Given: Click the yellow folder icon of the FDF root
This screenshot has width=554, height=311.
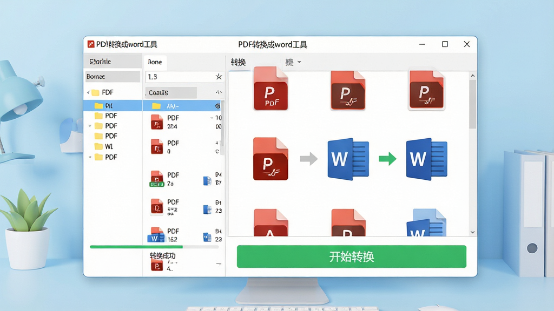Looking at the screenshot, I should coord(95,92).
